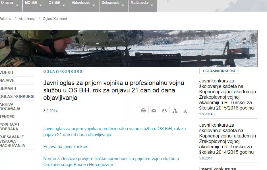Increase font size with large A icon
267x170 pixels.
point(175,111)
